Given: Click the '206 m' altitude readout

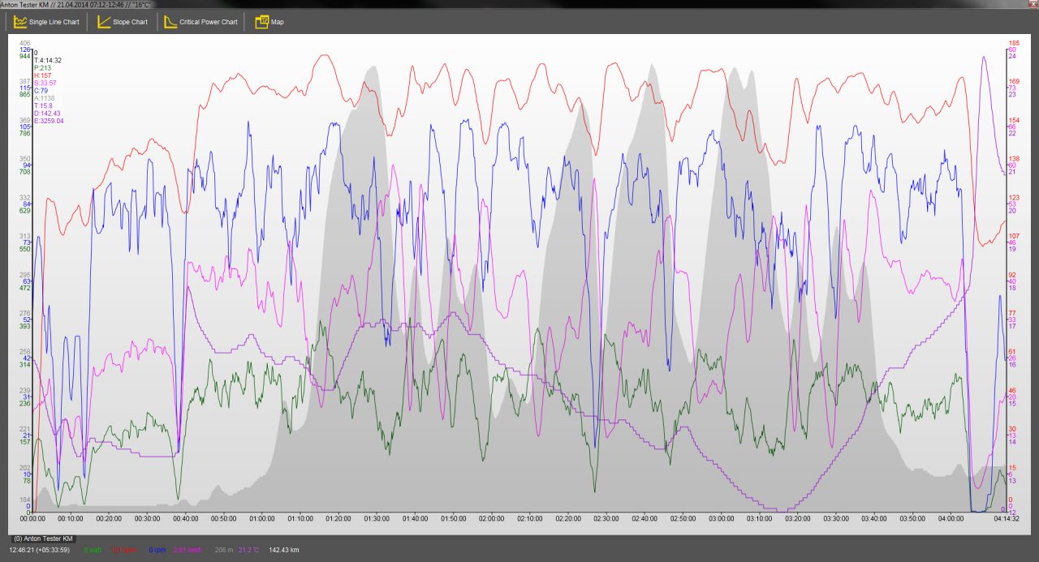Looking at the screenshot, I should [x=223, y=551].
